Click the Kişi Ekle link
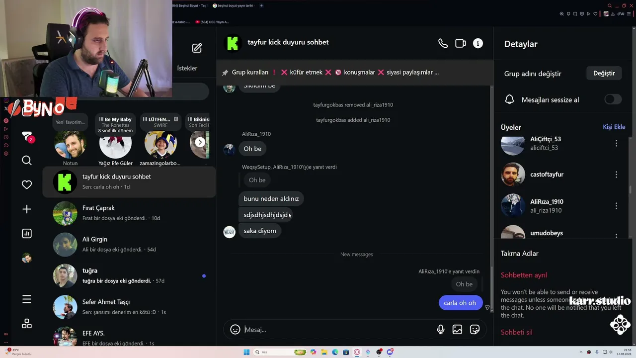 [614, 127]
